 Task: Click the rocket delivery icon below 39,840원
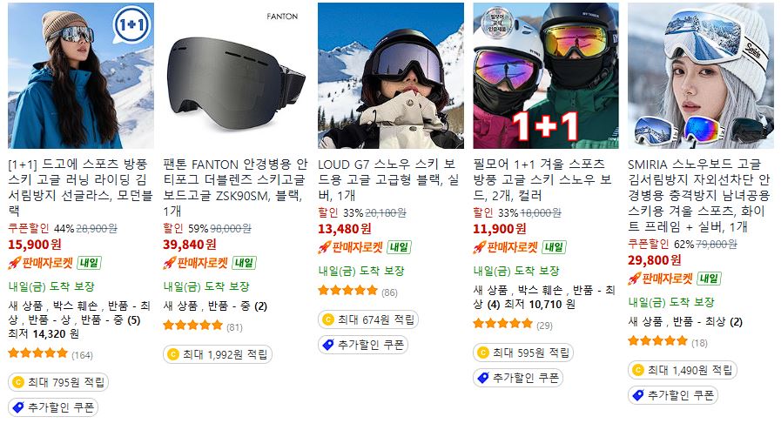pyautogui.click(x=170, y=263)
